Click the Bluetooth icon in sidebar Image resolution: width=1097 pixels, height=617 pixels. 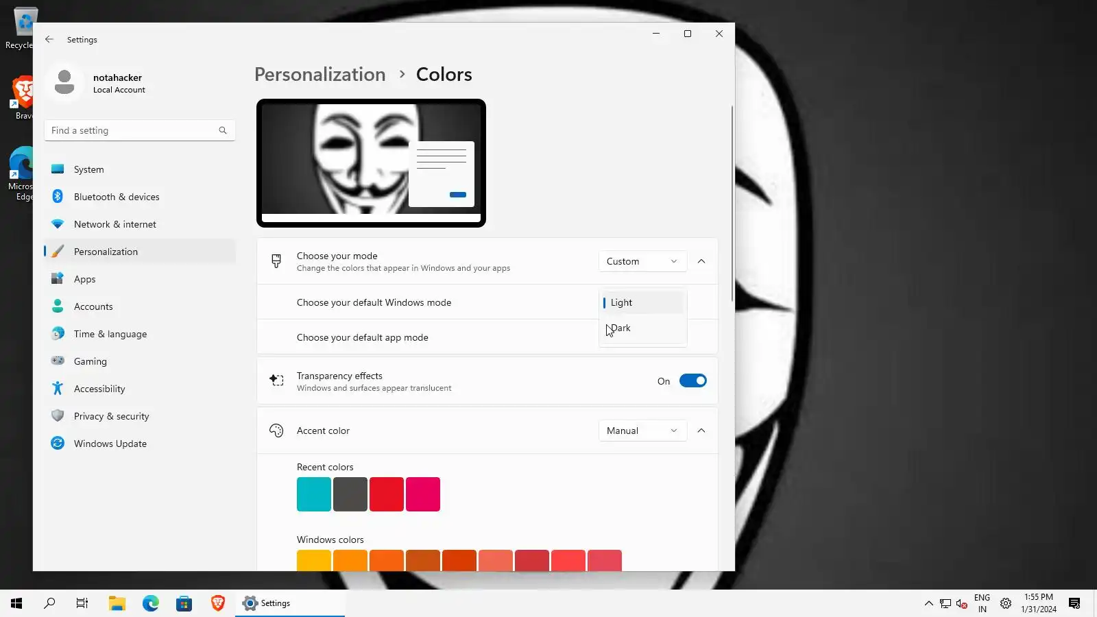click(58, 197)
